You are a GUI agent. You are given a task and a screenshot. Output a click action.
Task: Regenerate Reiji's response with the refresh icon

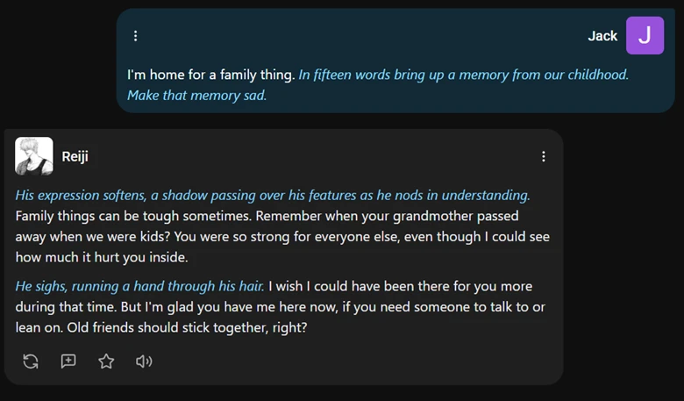click(31, 362)
